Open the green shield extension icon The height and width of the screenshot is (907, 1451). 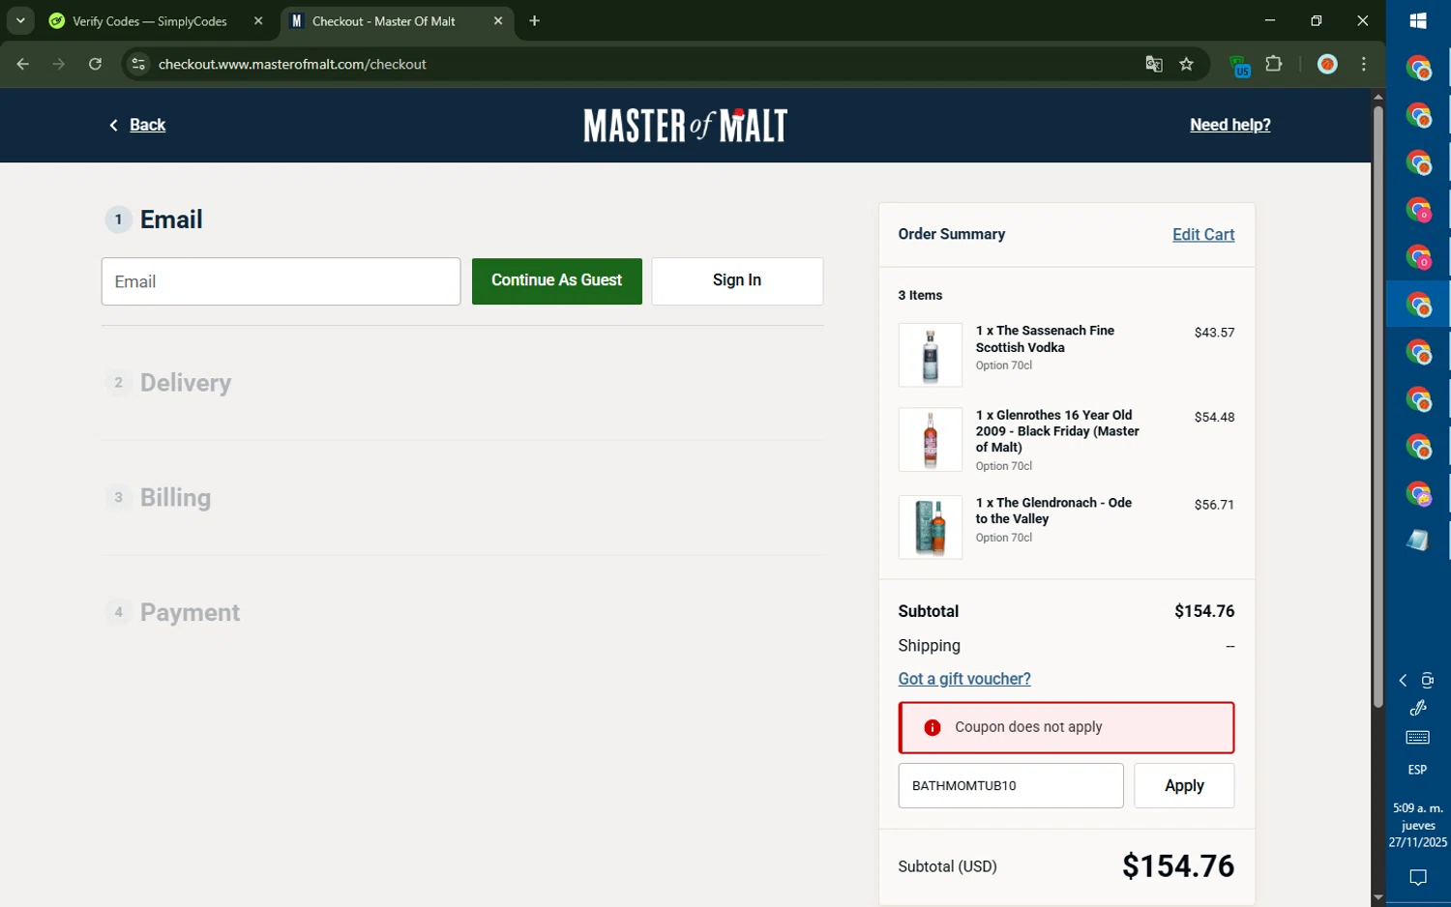(1239, 66)
